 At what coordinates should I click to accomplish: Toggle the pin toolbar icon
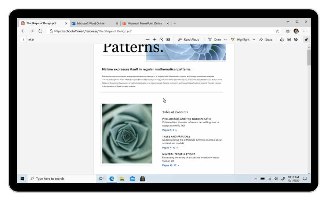(306, 40)
